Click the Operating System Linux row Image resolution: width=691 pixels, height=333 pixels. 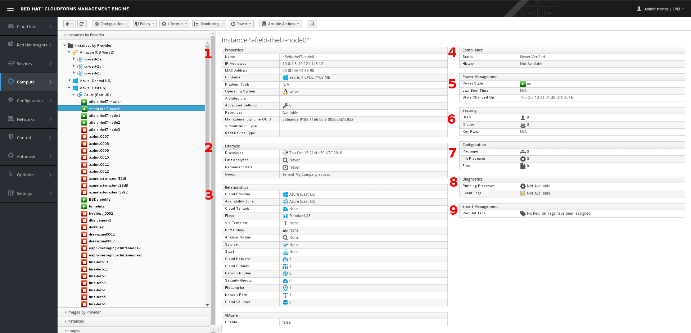(334, 92)
